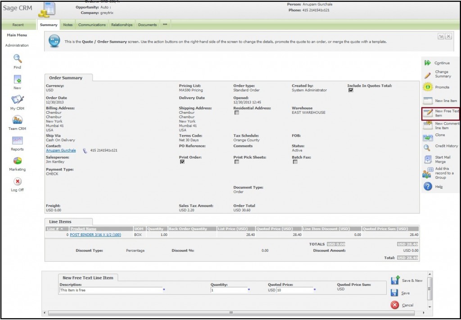Click the Add this record to a Group icon

(x=428, y=173)
